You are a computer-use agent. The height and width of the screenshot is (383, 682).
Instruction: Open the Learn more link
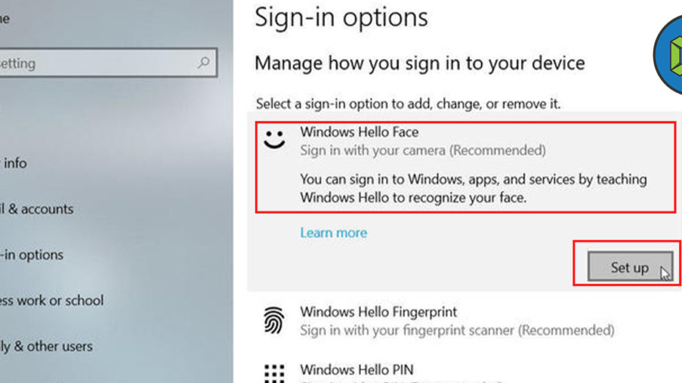(x=333, y=233)
